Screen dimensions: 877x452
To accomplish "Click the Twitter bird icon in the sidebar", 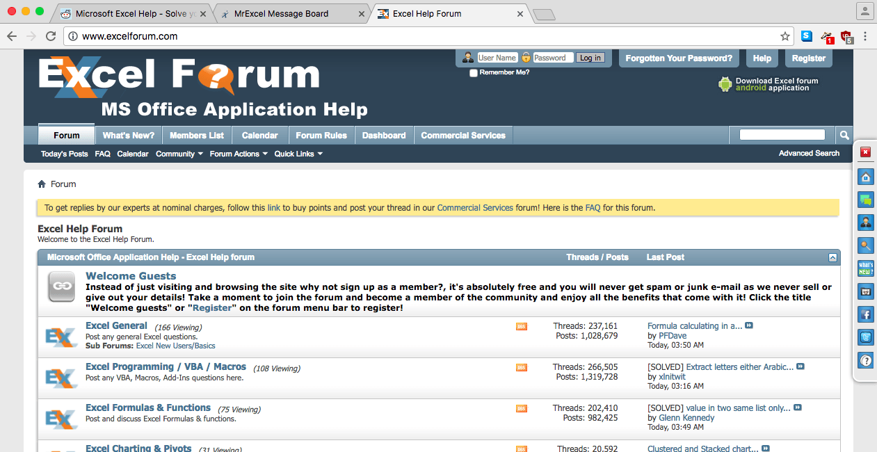I will pyautogui.click(x=865, y=337).
